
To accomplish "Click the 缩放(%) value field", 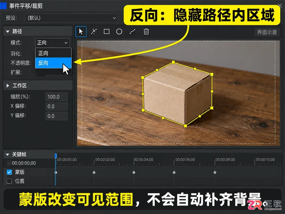I will pos(56,97).
